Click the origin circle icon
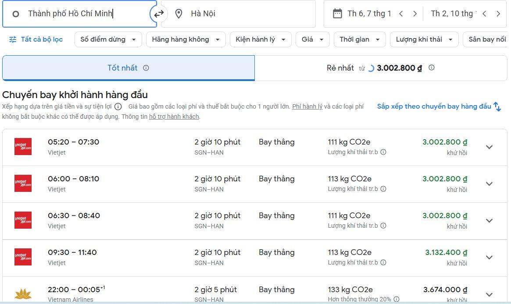Screen dimensions: 511x304 [x=16, y=14]
